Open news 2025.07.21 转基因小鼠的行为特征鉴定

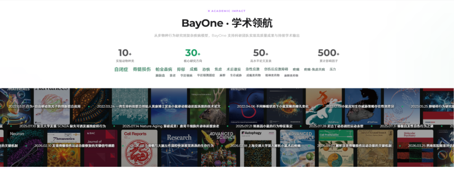click(x=264, y=126)
